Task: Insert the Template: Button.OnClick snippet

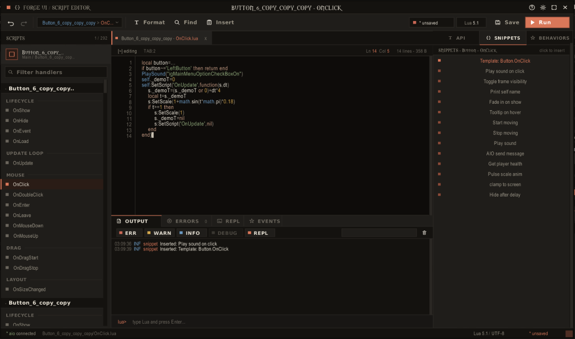Action: [x=503, y=61]
